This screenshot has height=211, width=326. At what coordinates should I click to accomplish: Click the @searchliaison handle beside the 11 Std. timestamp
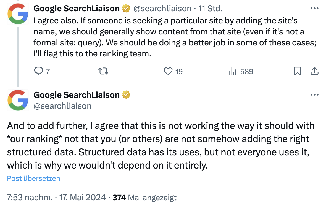pyautogui.click(x=162, y=9)
